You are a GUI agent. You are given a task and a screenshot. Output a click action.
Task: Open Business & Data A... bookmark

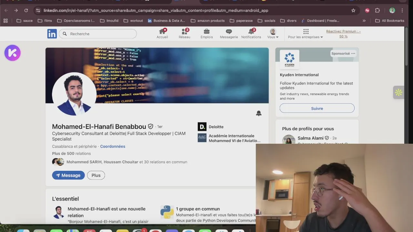point(166,21)
